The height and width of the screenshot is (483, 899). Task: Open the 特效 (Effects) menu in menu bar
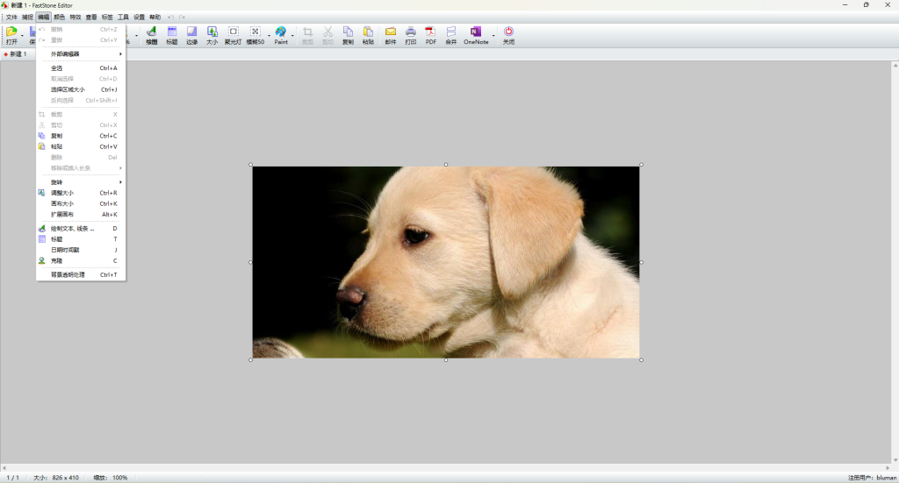(x=76, y=17)
